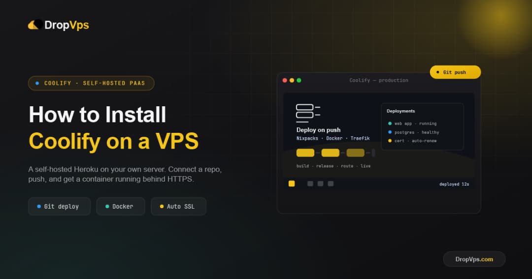Image resolution: width=532 pixels, height=279 pixels.
Task: Click build · release · route · live caption
Action: point(333,166)
